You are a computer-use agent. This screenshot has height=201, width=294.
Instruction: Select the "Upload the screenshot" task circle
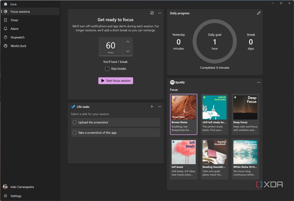[x=74, y=122]
